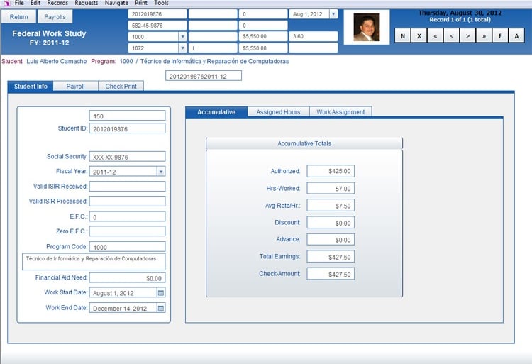532x364 pixels.
Task: Click the Valid ISIR Received field
Action: tap(127, 186)
